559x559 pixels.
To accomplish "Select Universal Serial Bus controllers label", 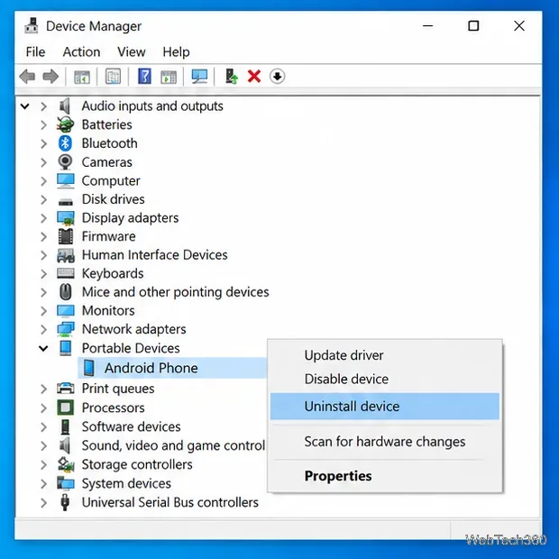I will [170, 502].
